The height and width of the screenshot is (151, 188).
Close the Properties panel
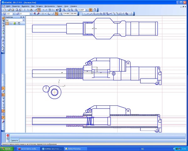point(23,17)
